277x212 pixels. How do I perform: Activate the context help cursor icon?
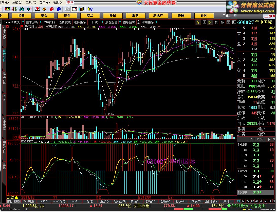click(x=90, y=9)
